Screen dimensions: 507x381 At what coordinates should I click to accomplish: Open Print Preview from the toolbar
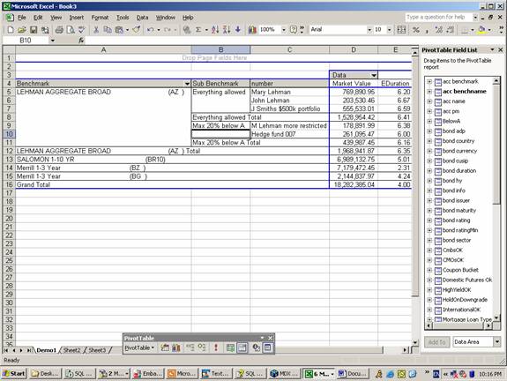71,30
